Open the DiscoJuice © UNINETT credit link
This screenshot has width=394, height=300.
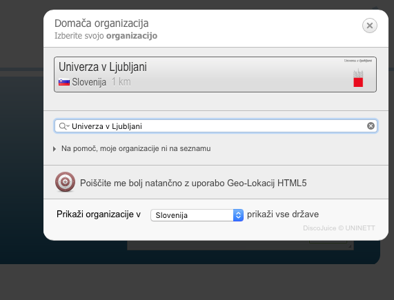point(339,228)
